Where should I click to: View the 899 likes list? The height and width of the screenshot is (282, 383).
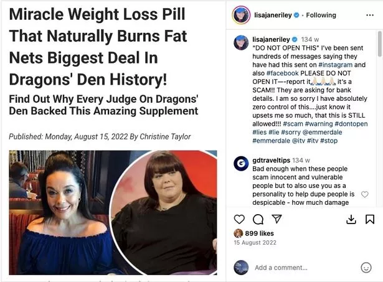259,233
